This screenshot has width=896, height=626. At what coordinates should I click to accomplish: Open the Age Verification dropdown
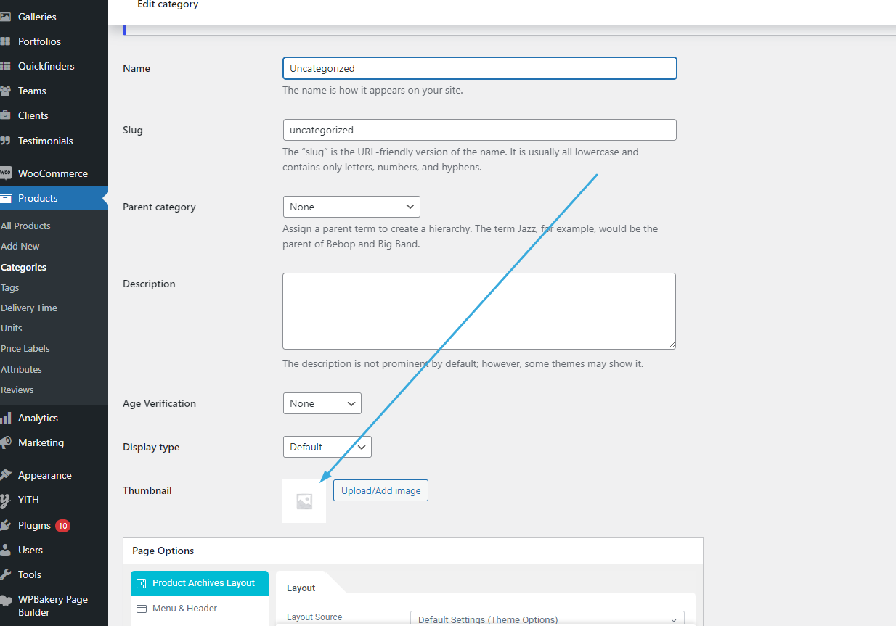click(322, 403)
